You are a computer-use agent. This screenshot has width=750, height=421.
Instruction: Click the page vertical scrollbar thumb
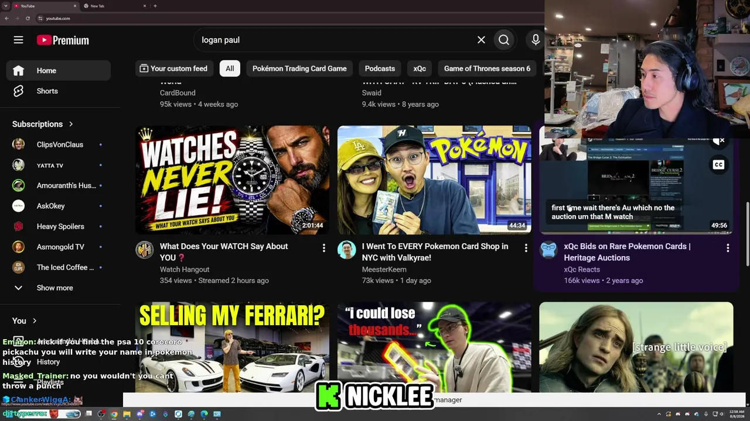point(747,233)
